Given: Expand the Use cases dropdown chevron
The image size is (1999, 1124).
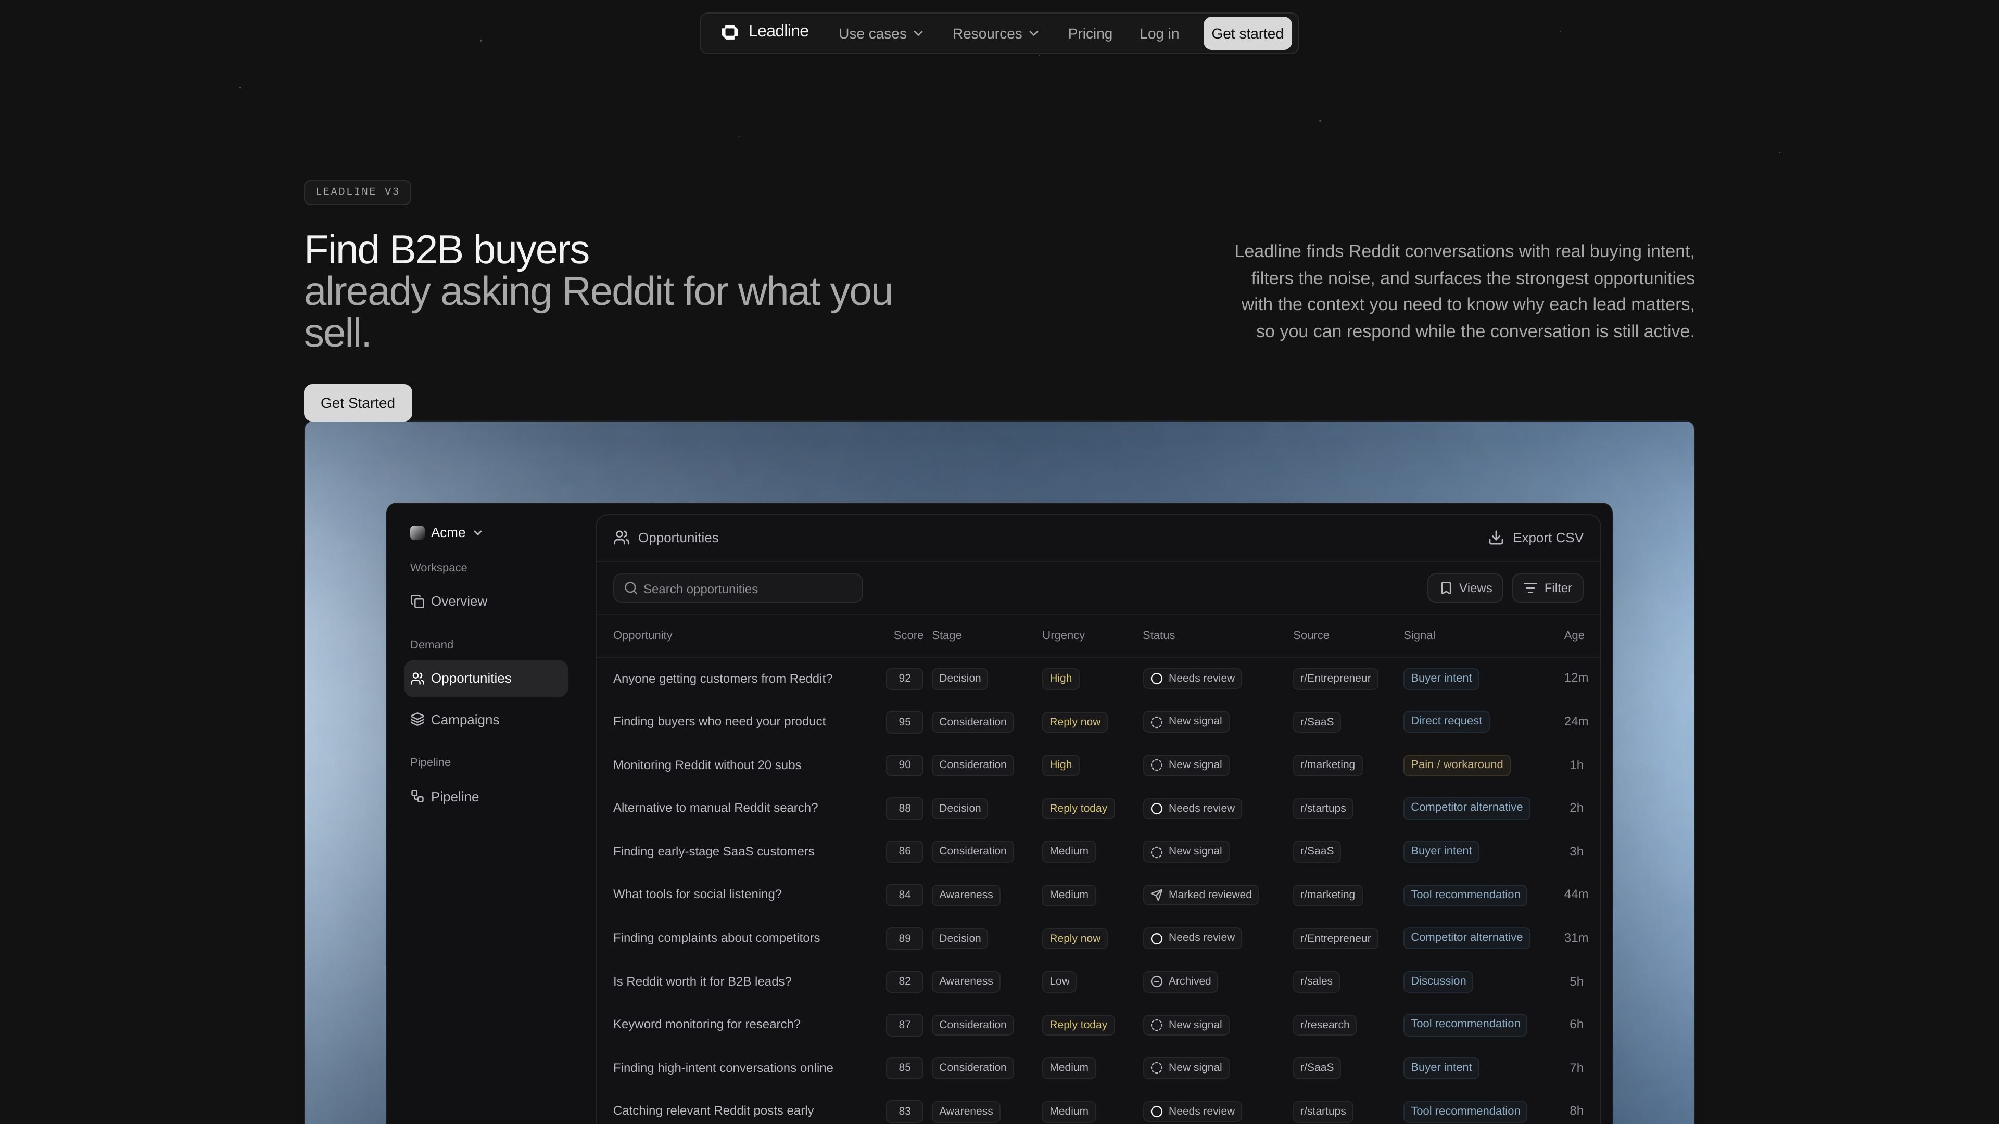Looking at the screenshot, I should pos(919,33).
